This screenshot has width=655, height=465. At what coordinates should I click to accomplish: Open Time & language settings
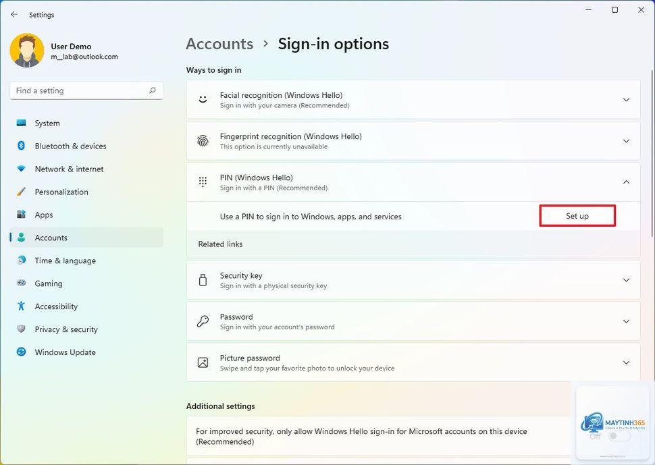(86, 261)
